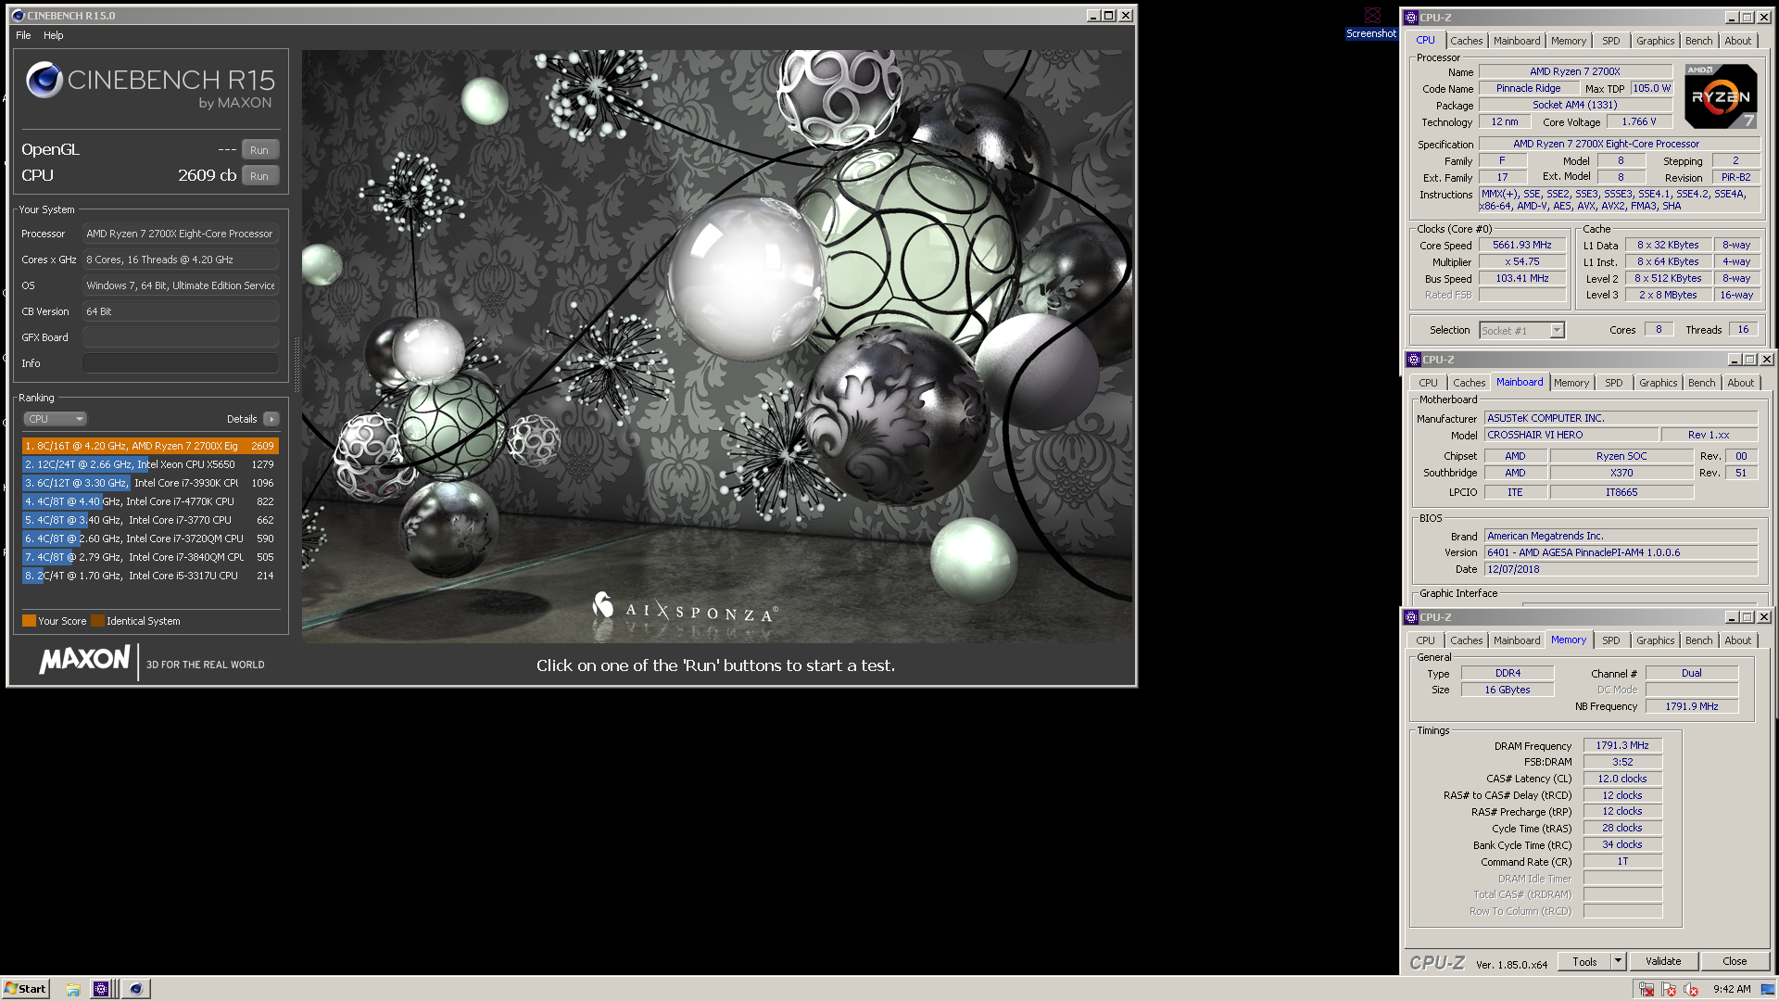Open Bench tab in Memory CPU-Z window
This screenshot has height=1001, width=1779.
click(x=1698, y=640)
